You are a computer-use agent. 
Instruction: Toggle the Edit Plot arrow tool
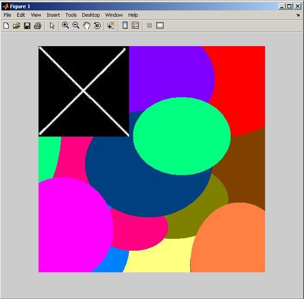tap(52, 26)
